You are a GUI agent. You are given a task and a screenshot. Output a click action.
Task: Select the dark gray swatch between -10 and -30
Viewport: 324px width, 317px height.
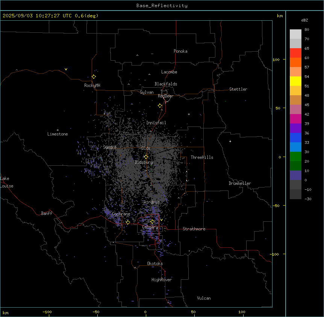pos(295,194)
